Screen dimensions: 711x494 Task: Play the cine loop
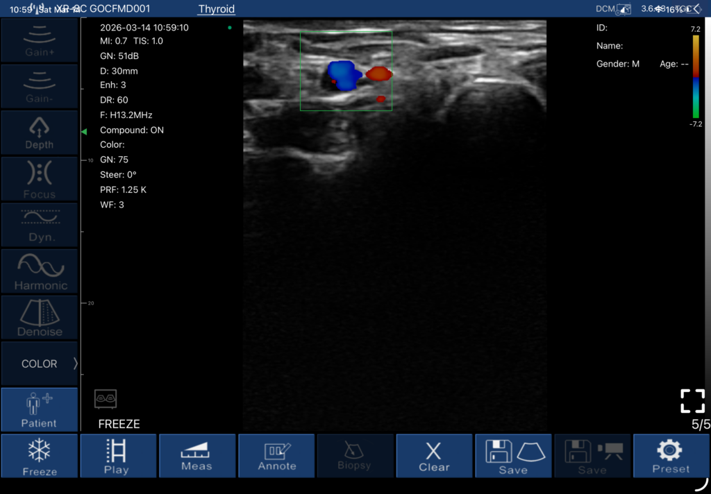coord(118,456)
